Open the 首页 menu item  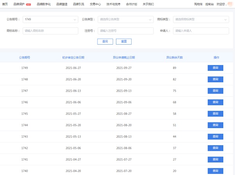pos(5,4)
